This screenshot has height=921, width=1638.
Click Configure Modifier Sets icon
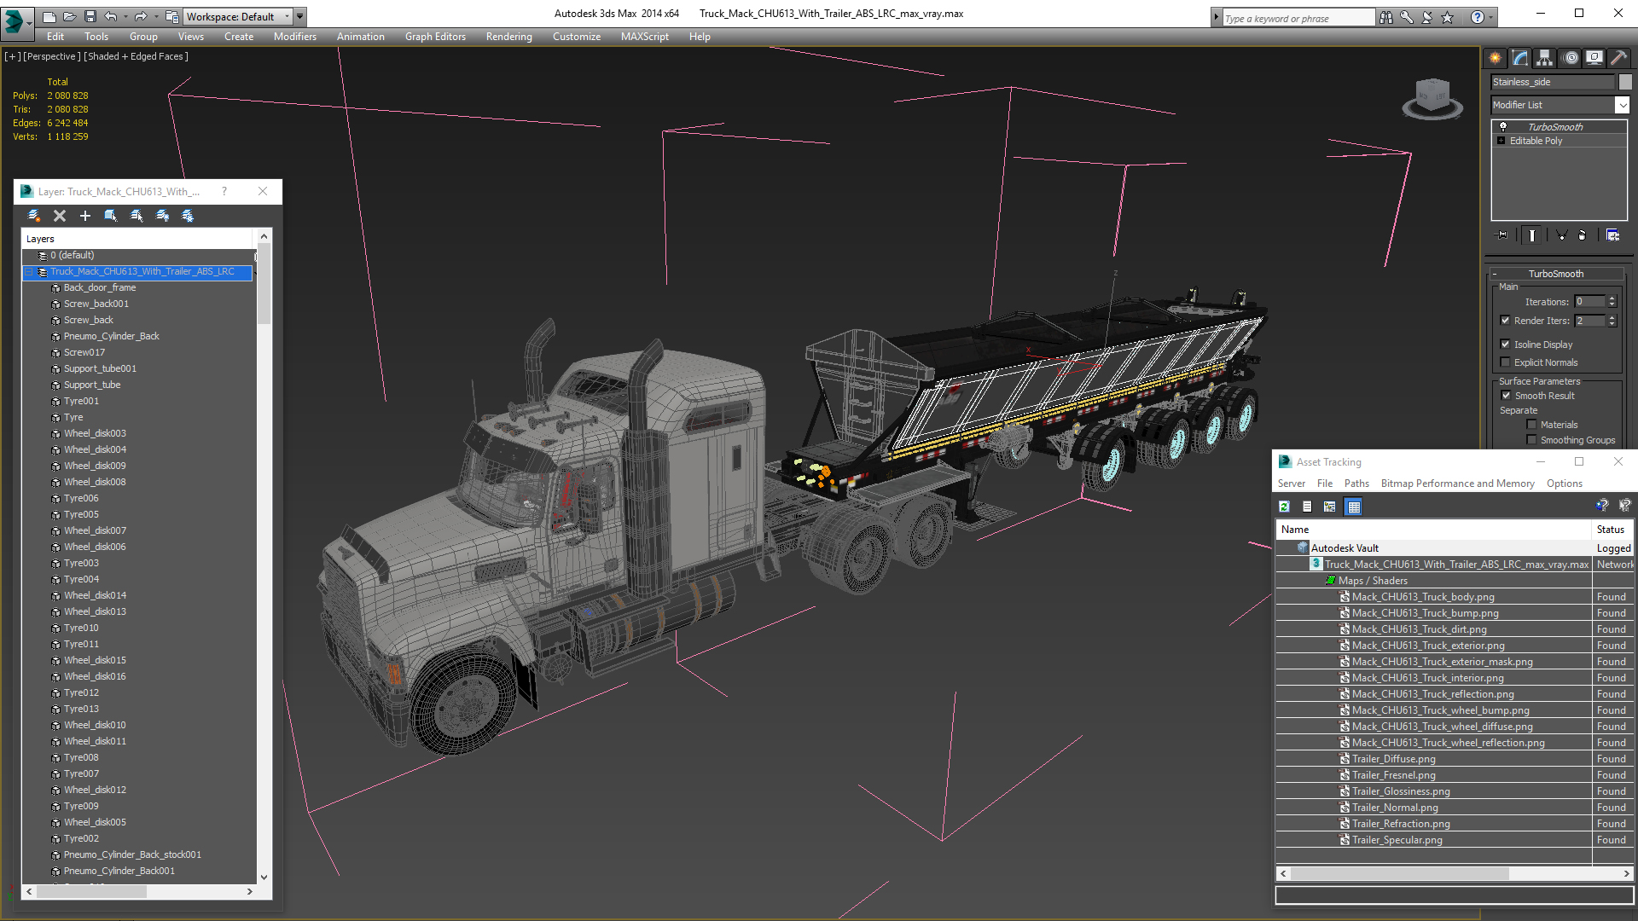(x=1613, y=235)
